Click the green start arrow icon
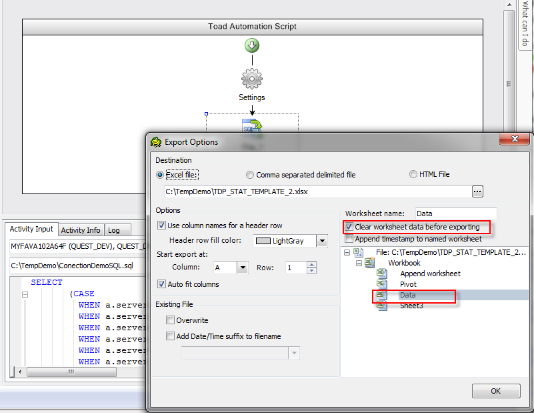This screenshot has height=413, width=534. tap(252, 45)
